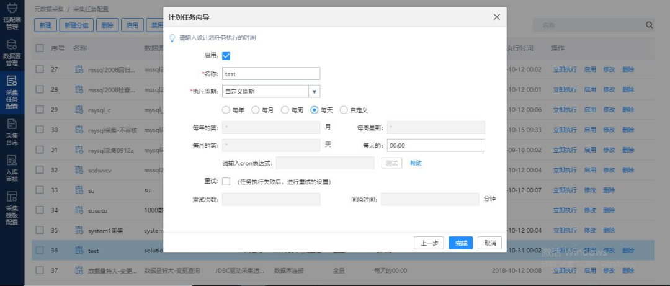
Task: Click the task icon beside mysql_c row
Action: pos(79,110)
